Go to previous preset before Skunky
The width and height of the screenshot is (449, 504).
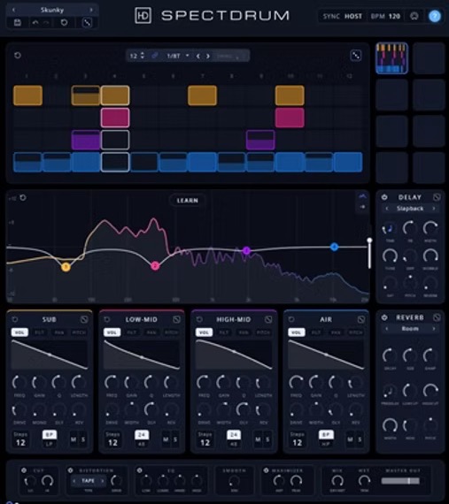pos(13,10)
